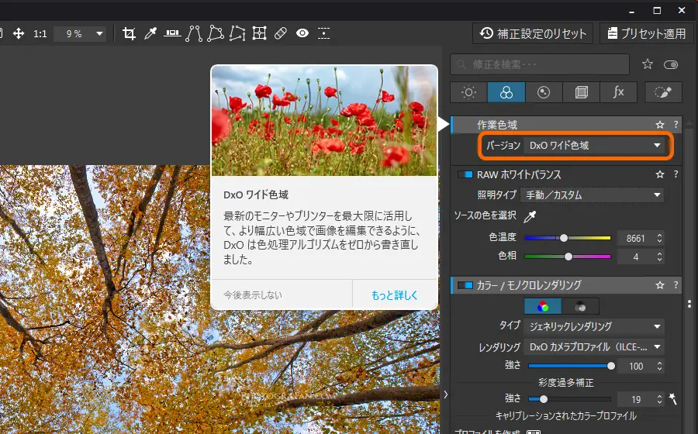Select the Crop tool
The image size is (698, 434).
129,33
